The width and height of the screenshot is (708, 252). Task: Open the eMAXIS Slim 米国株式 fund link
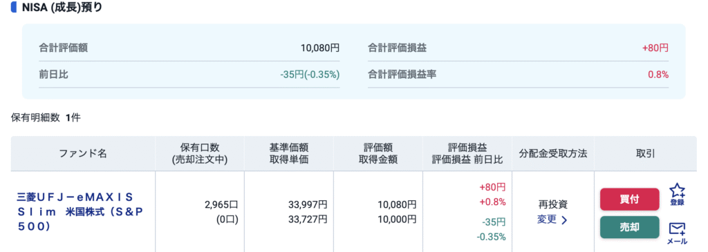point(75,212)
